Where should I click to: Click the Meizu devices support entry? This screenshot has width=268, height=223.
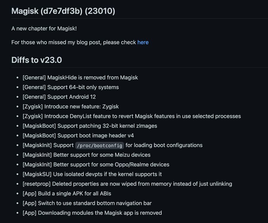86,155
